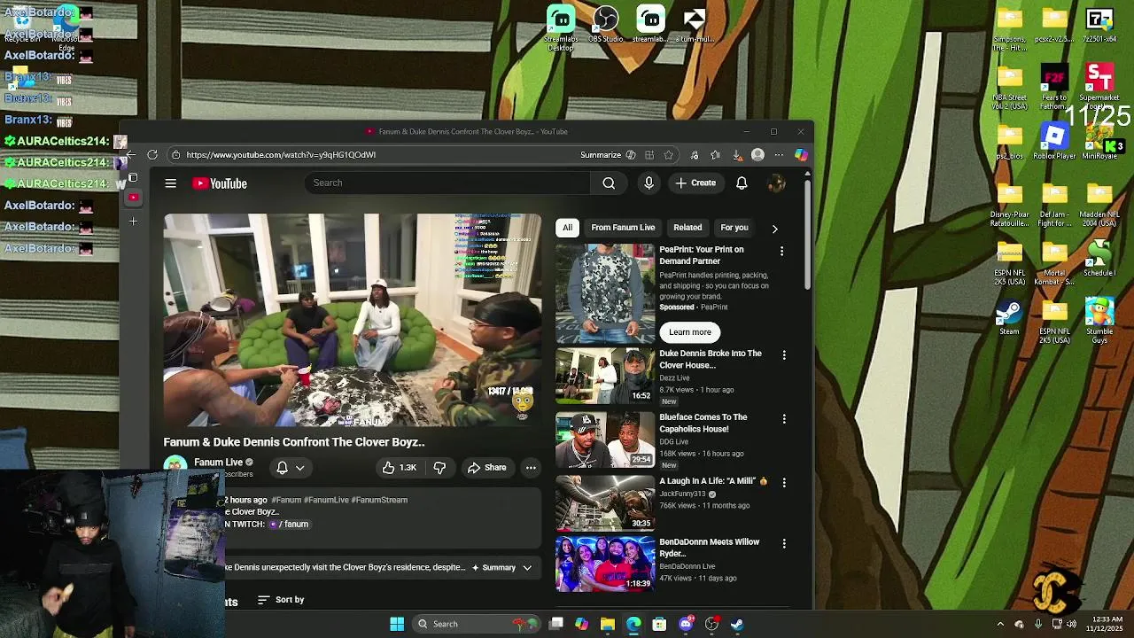Open Edge settings and more menu
Image resolution: width=1134 pixels, height=638 pixels.
pyautogui.click(x=779, y=154)
